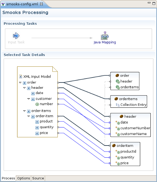Click the date element icon in XML tree
This screenshot has width=157, height=182.
pyautogui.click(x=33, y=93)
